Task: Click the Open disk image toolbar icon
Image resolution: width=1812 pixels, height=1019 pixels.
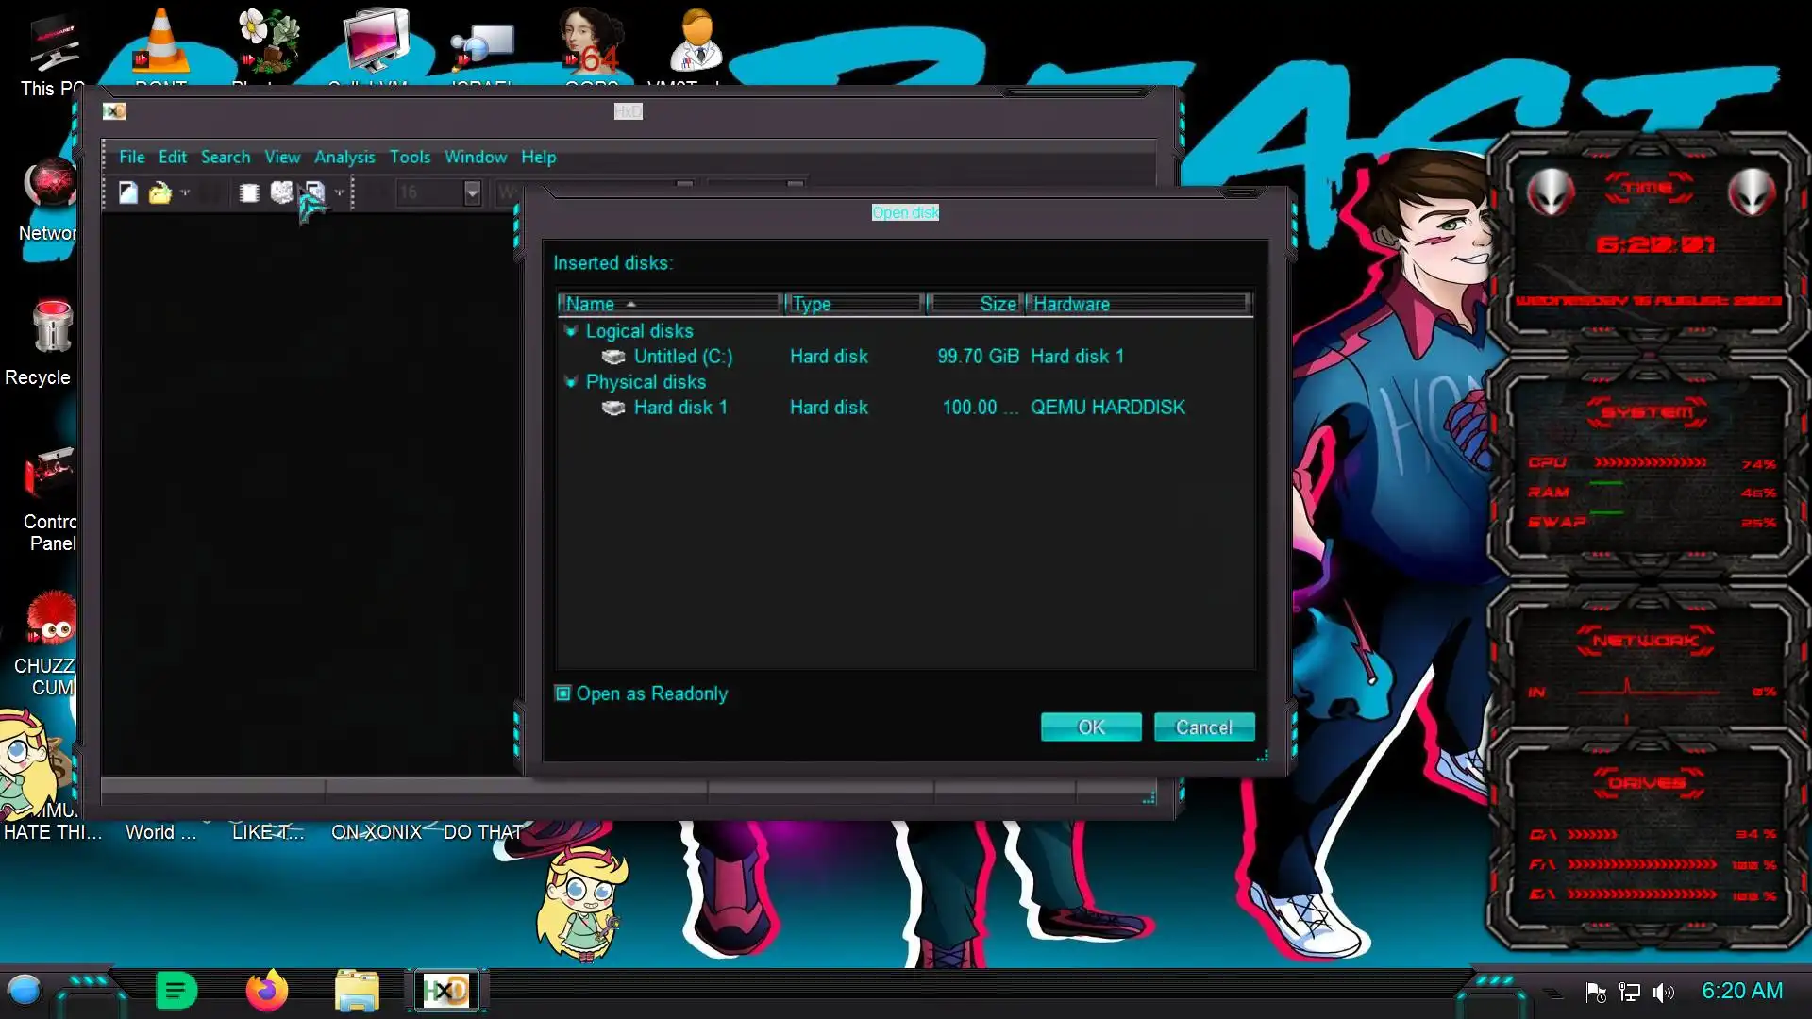Action: pos(314,192)
